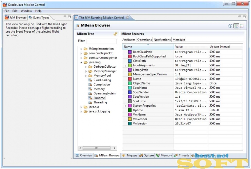Viewport: 251px width, 169px height.
Task: Click the tree scrollbar left arrow
Action: coord(80,148)
